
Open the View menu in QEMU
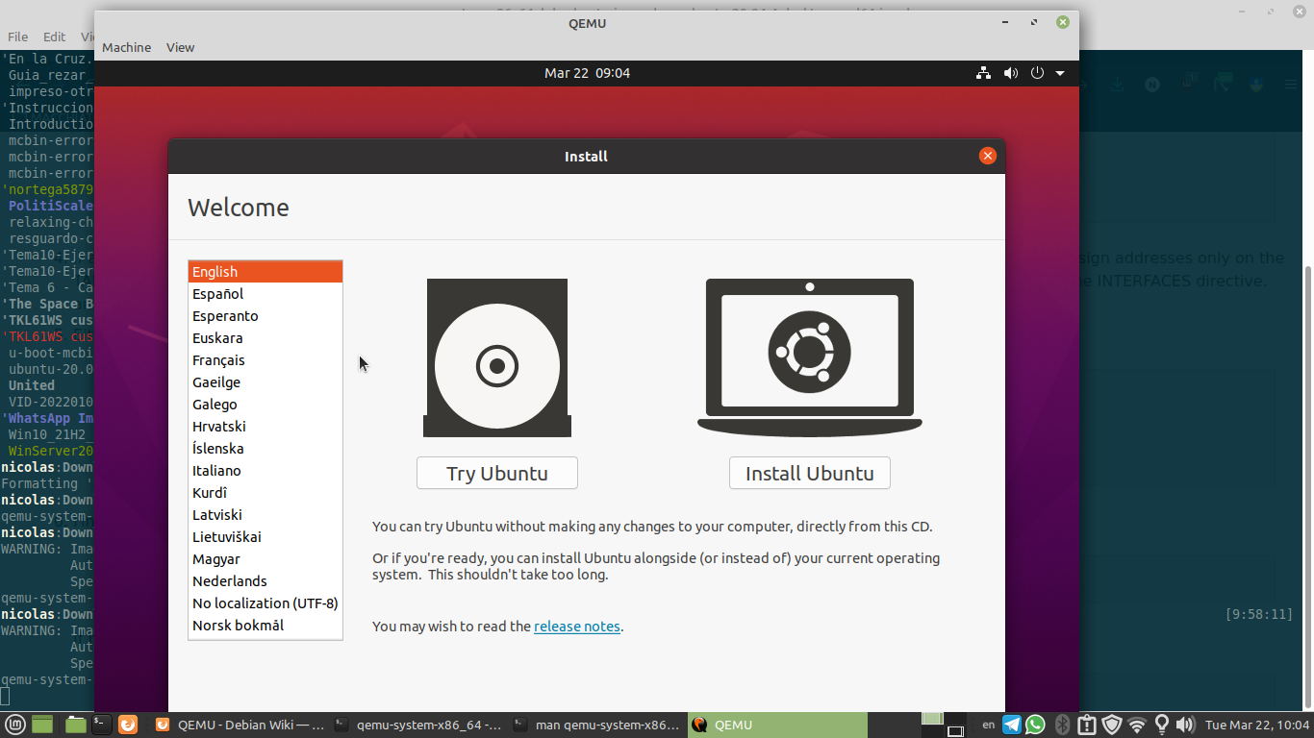tap(180, 47)
